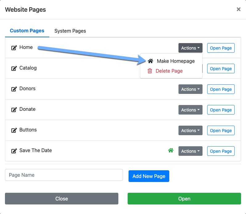
Task: Click the Add New Page button
Action: click(149, 176)
